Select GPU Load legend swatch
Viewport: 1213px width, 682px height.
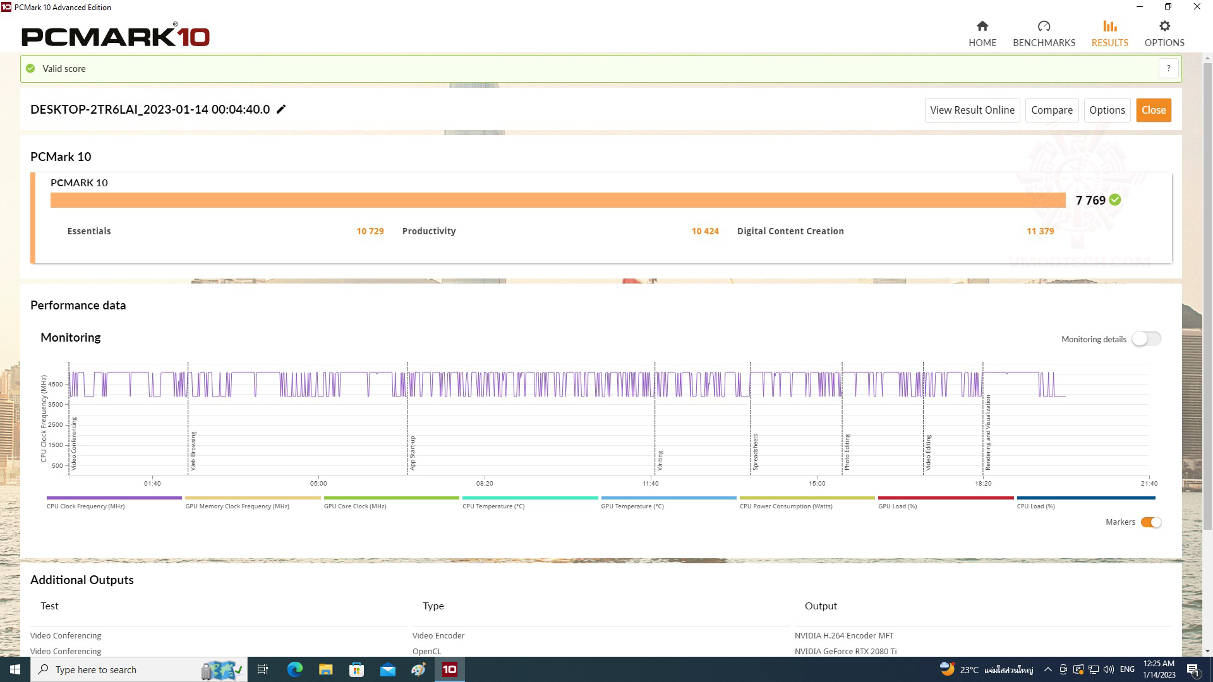[x=945, y=498]
